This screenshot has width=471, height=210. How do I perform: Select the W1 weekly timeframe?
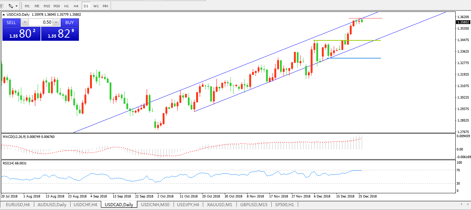coord(96,6)
